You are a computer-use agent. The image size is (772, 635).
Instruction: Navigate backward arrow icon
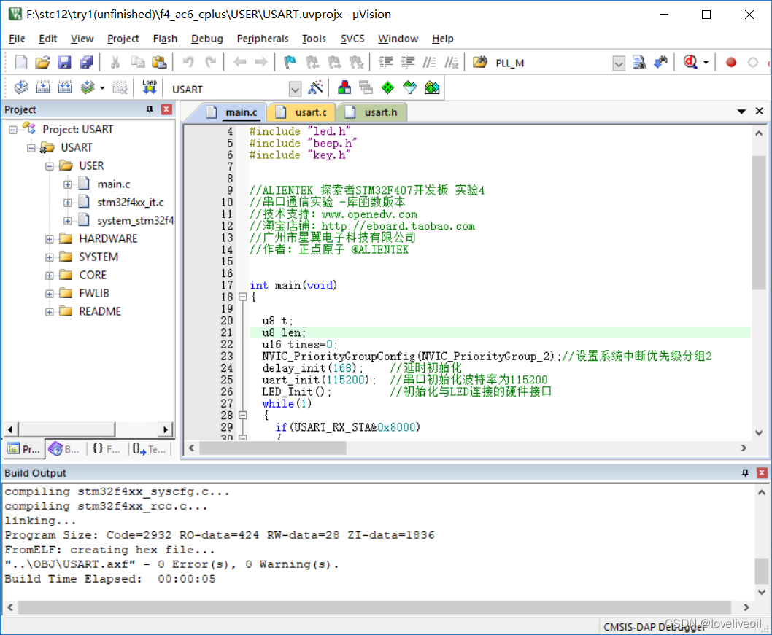(x=240, y=63)
